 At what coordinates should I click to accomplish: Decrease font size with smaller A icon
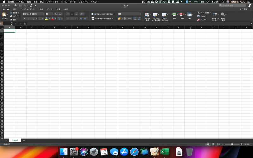pos(60,14)
